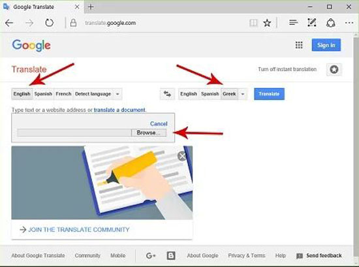Click the Google logo
Image resolution: width=359 pixels, height=267 pixels.
click(x=31, y=45)
